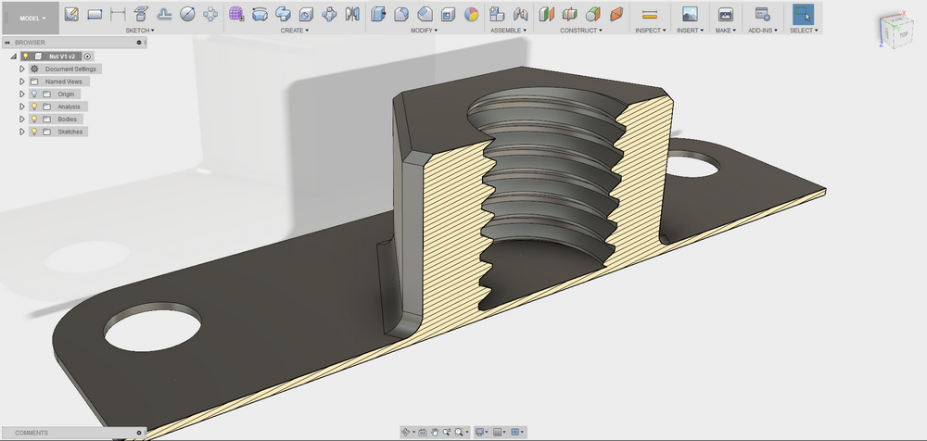Click the ViewCube TOP face
This screenshot has height=441, width=927.
click(x=903, y=35)
